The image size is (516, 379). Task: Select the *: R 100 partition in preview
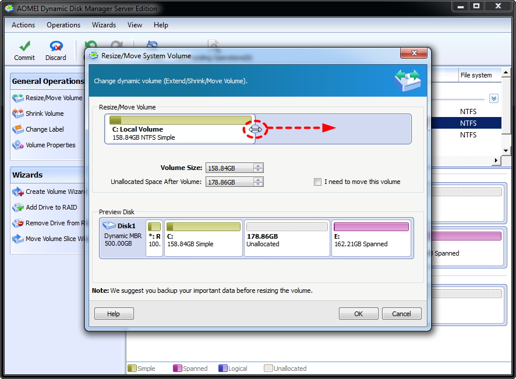[154, 238]
